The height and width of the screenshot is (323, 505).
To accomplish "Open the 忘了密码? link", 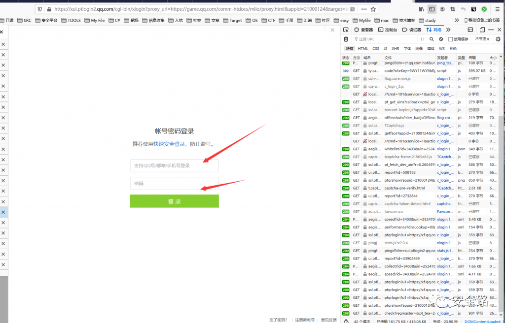I will 278,320.
